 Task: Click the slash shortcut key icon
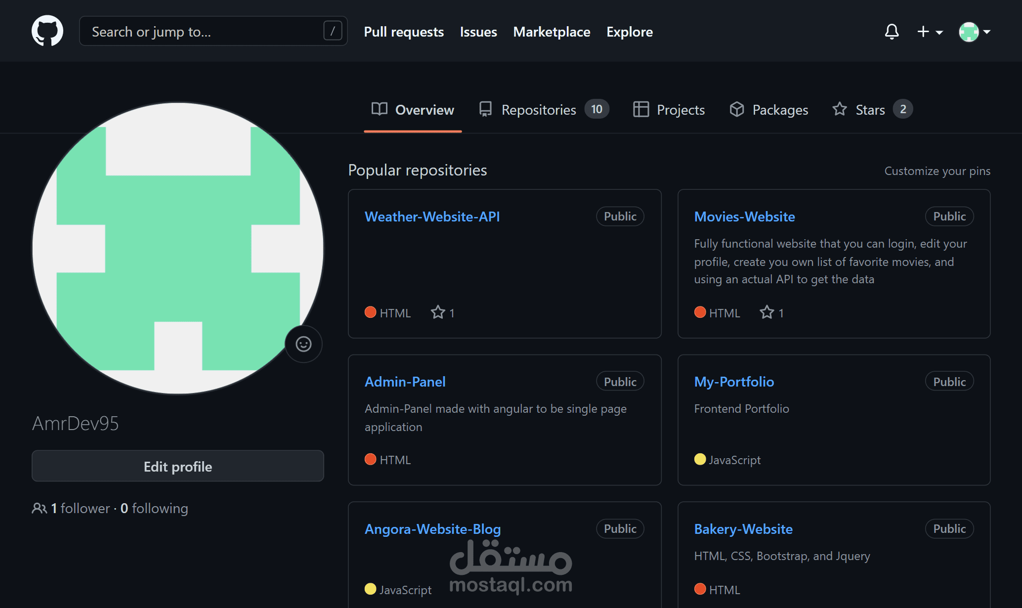(x=333, y=31)
